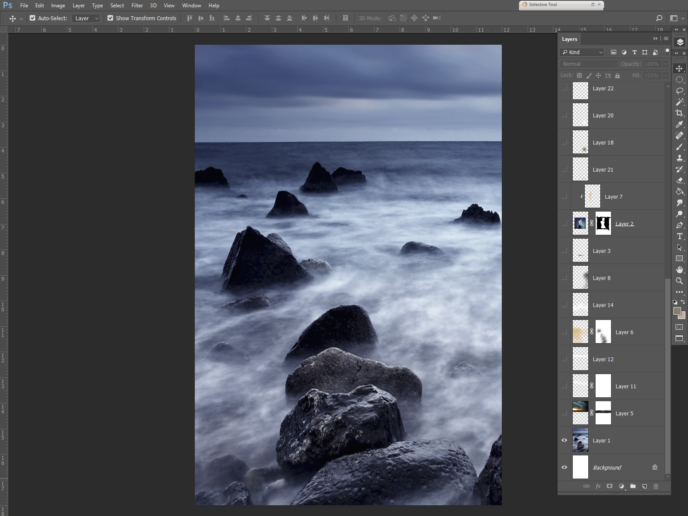Viewport: 688px width, 516px height.
Task: Open the Window menu
Action: [x=191, y=6]
